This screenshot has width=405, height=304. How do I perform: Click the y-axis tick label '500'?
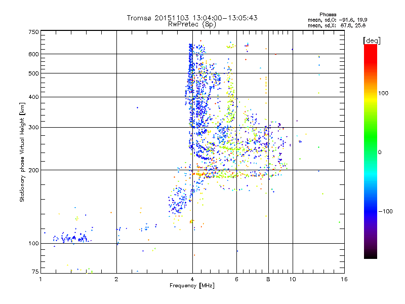[x=33, y=73]
